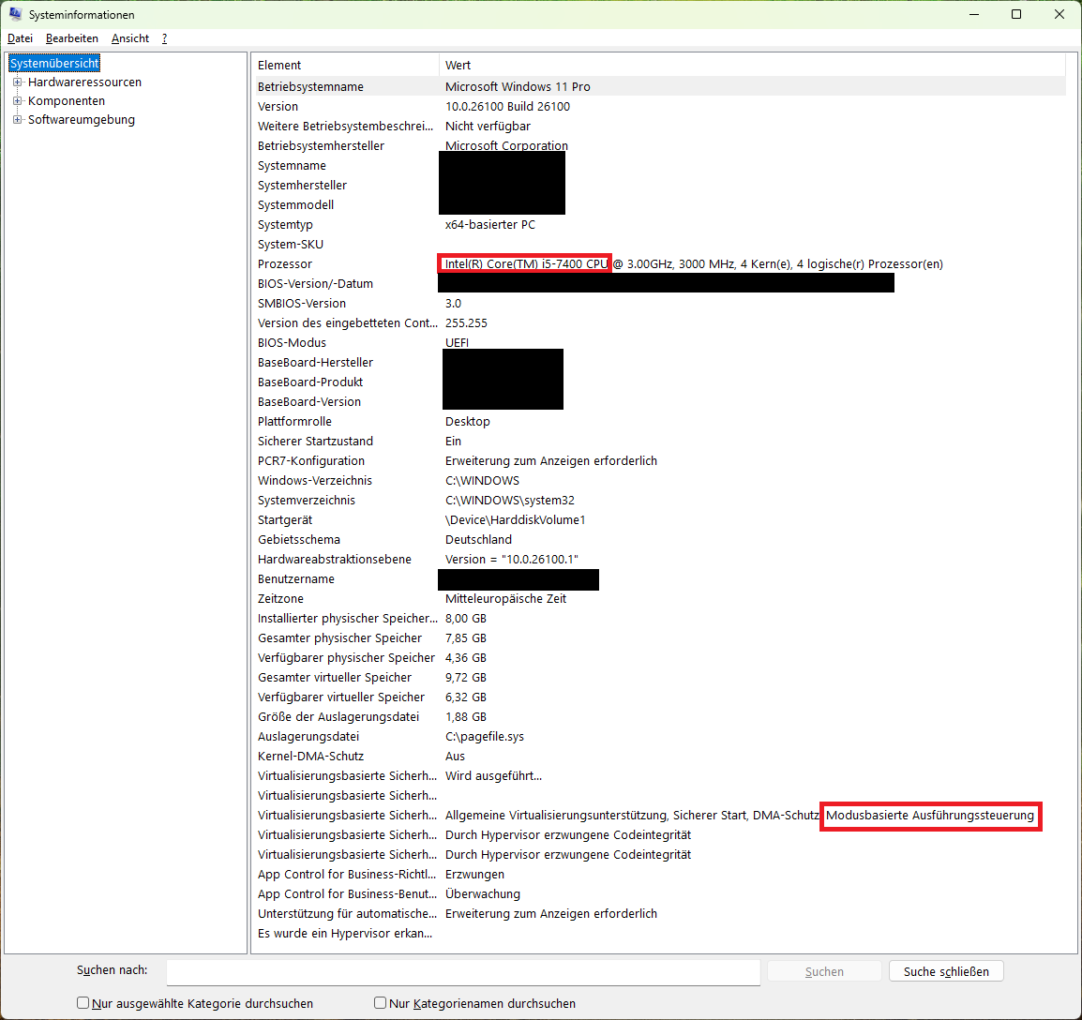The height and width of the screenshot is (1020, 1082).
Task: Open the Datei menu
Action: [20, 38]
